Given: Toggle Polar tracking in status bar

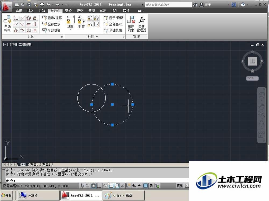Looking at the screenshot, I should point(105,186).
